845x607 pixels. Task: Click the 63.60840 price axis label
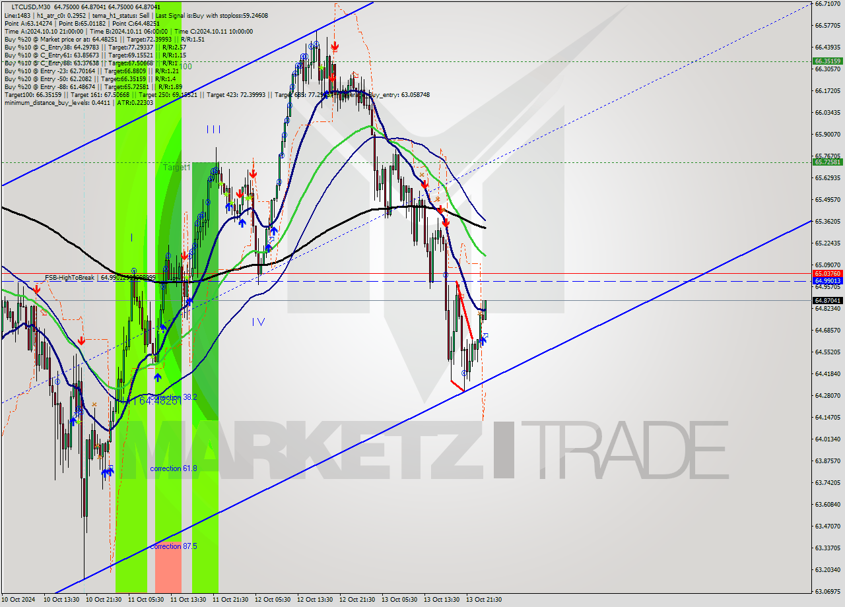[828, 504]
